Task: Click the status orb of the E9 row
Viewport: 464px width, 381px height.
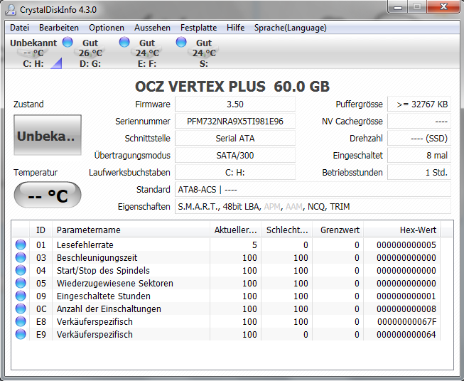Action: [21, 334]
